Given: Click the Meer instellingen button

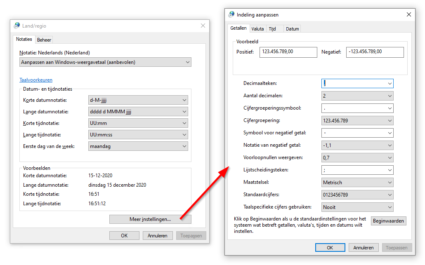Looking at the screenshot, I should (150, 219).
